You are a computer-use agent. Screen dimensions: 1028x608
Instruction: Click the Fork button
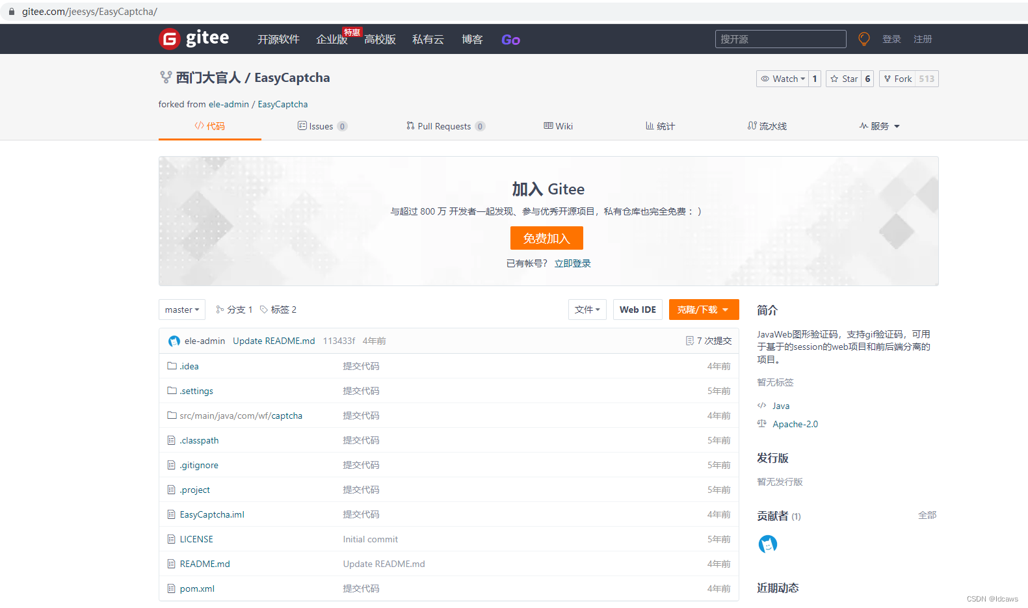coord(897,79)
